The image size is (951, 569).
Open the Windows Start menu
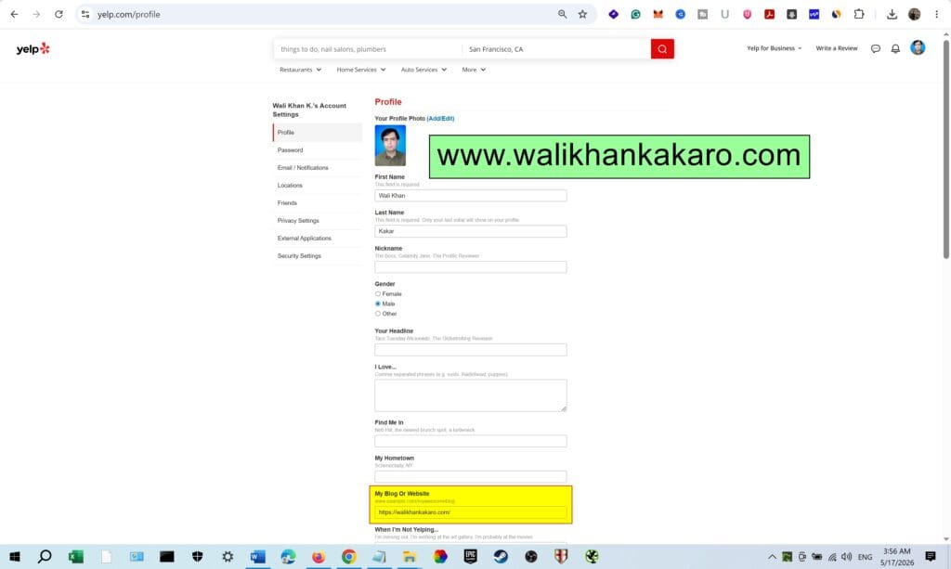tap(15, 556)
